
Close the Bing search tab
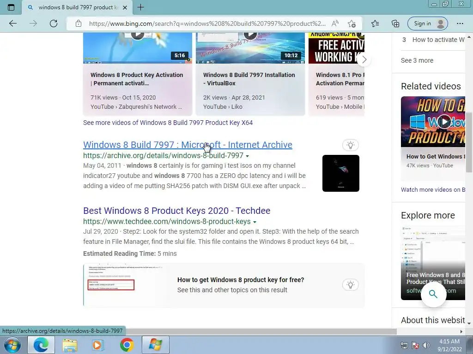[125, 7]
